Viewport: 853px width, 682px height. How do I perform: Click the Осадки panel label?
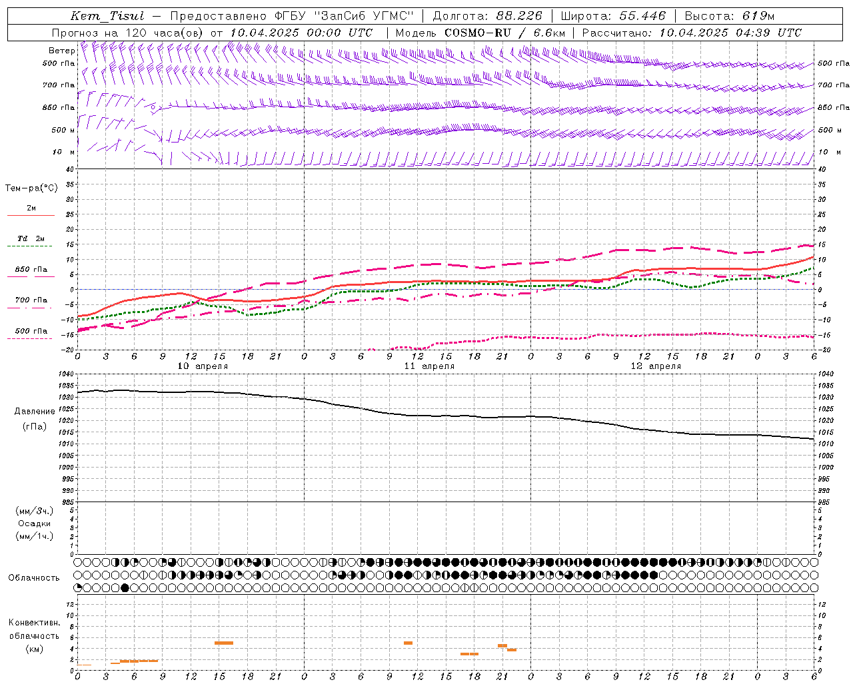pyautogui.click(x=34, y=523)
